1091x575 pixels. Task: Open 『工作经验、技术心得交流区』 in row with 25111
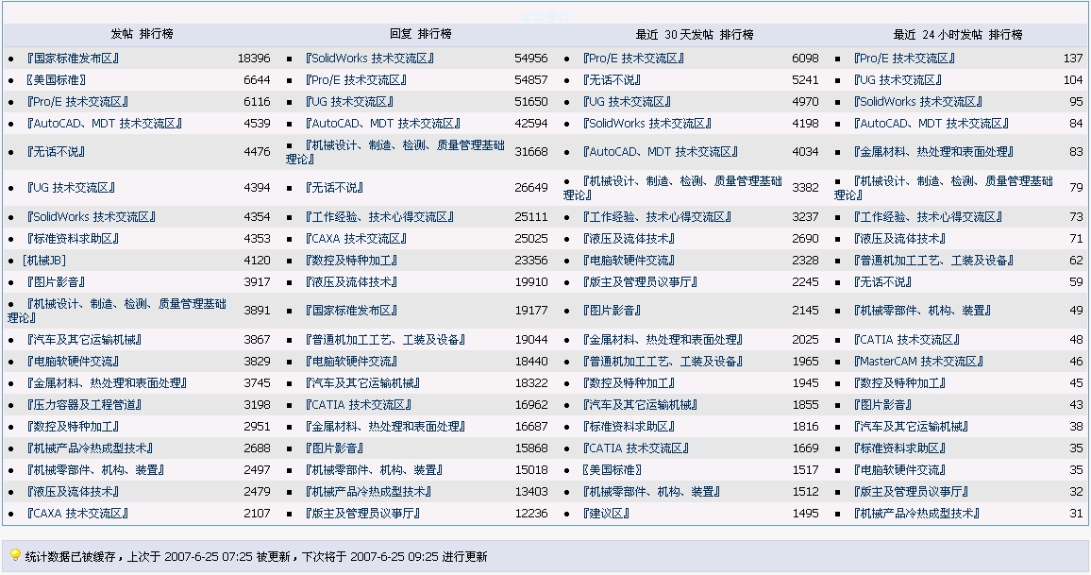[x=379, y=217]
